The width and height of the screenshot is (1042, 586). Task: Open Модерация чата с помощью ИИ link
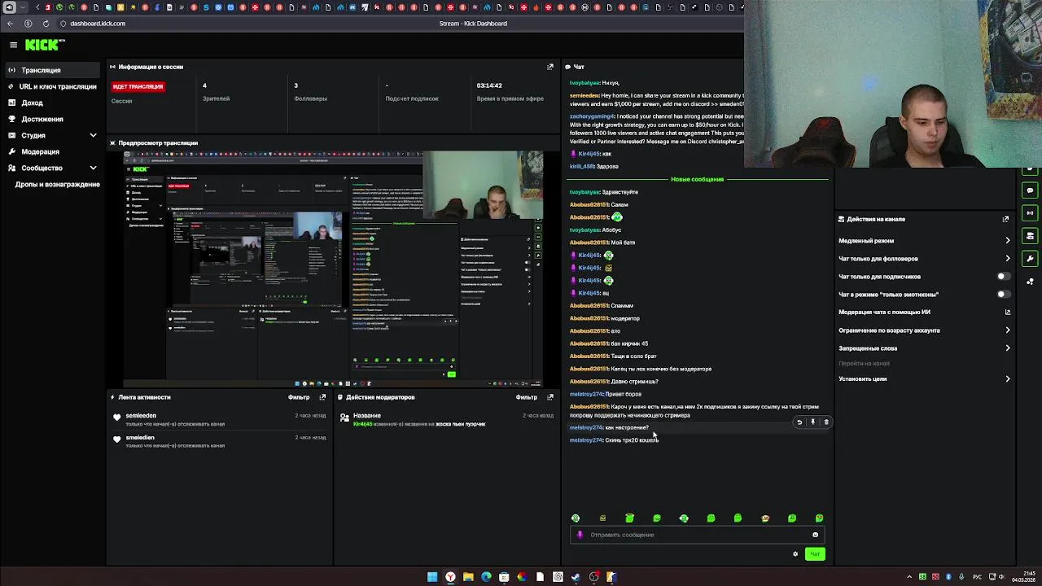coord(924,313)
